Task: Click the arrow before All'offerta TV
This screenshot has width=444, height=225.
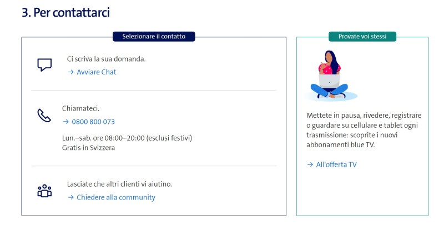Action: click(310, 164)
